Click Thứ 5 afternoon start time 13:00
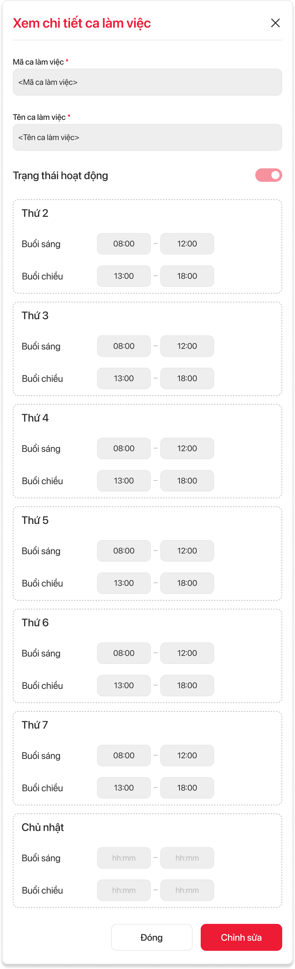The image size is (295, 969). coord(124,583)
